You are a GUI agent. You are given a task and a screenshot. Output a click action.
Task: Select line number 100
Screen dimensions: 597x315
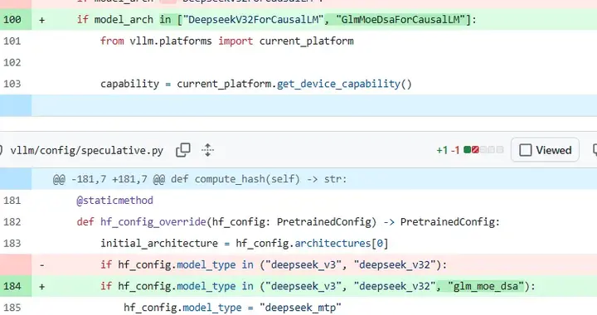(12, 19)
